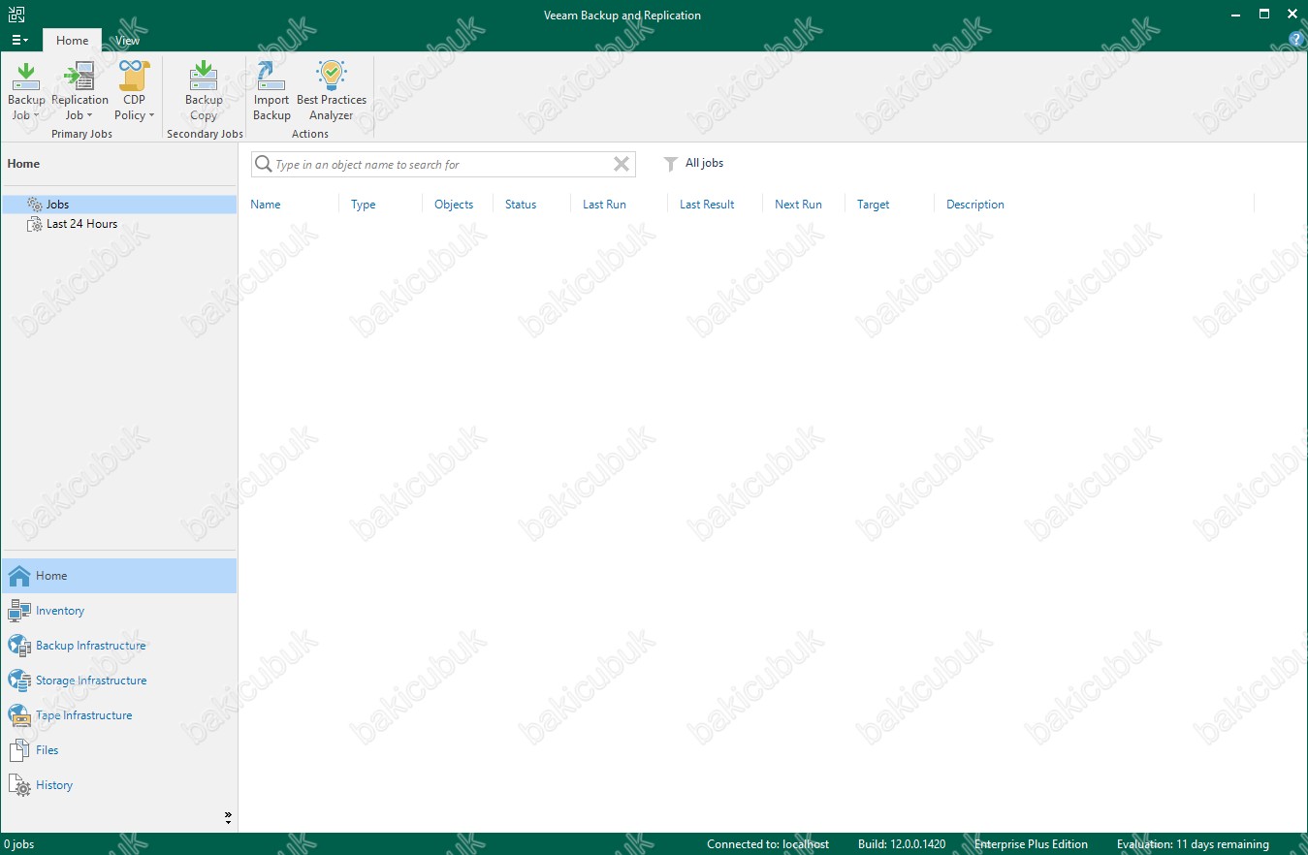Click the CDP Policy ribbon icon
The height and width of the screenshot is (855, 1308).
point(134,76)
